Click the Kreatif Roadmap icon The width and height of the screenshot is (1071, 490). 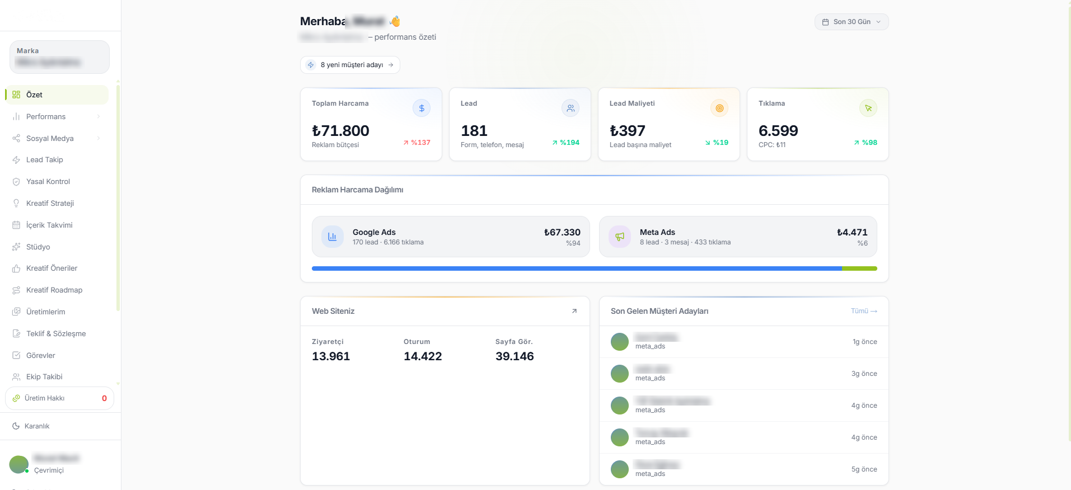click(x=16, y=290)
